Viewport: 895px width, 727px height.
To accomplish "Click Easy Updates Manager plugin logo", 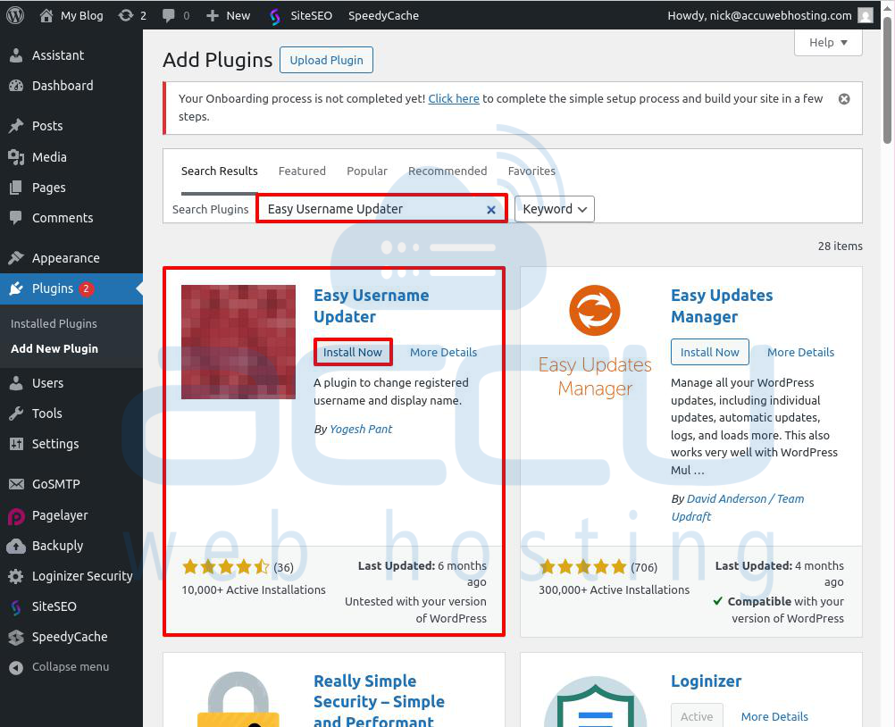I will point(596,342).
